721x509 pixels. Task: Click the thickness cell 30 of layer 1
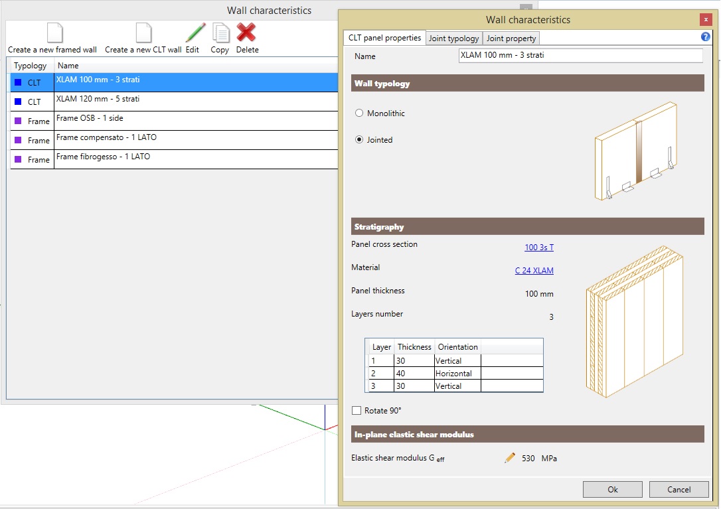coord(414,360)
